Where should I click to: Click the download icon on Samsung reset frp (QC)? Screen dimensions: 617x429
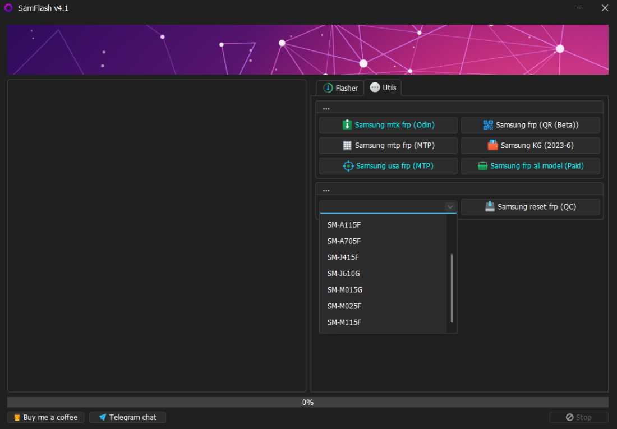tap(489, 206)
